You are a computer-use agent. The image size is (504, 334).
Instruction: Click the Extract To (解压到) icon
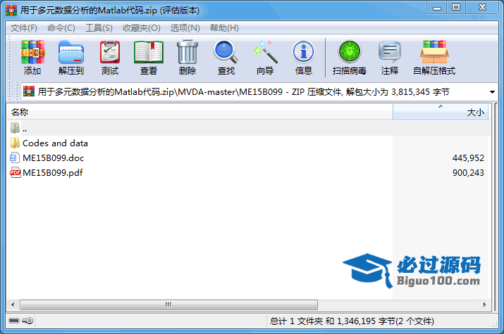point(71,52)
